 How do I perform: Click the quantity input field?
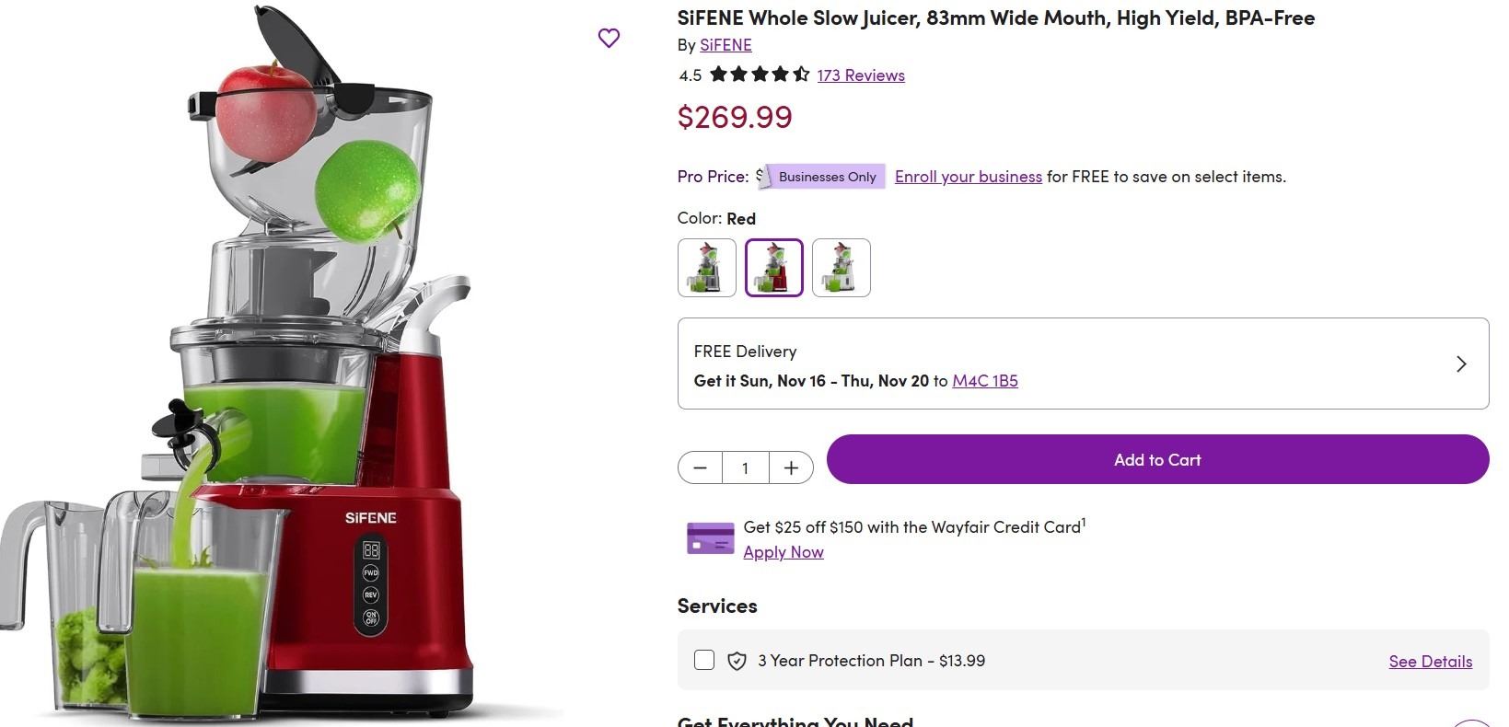(x=745, y=468)
